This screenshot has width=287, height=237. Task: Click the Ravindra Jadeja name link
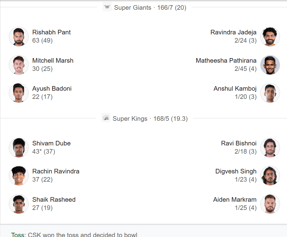[x=233, y=32]
